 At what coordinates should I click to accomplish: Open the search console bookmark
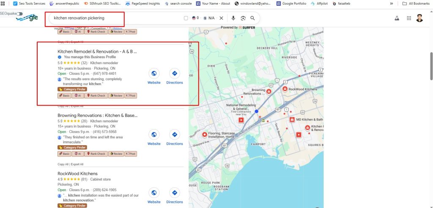tap(178, 3)
